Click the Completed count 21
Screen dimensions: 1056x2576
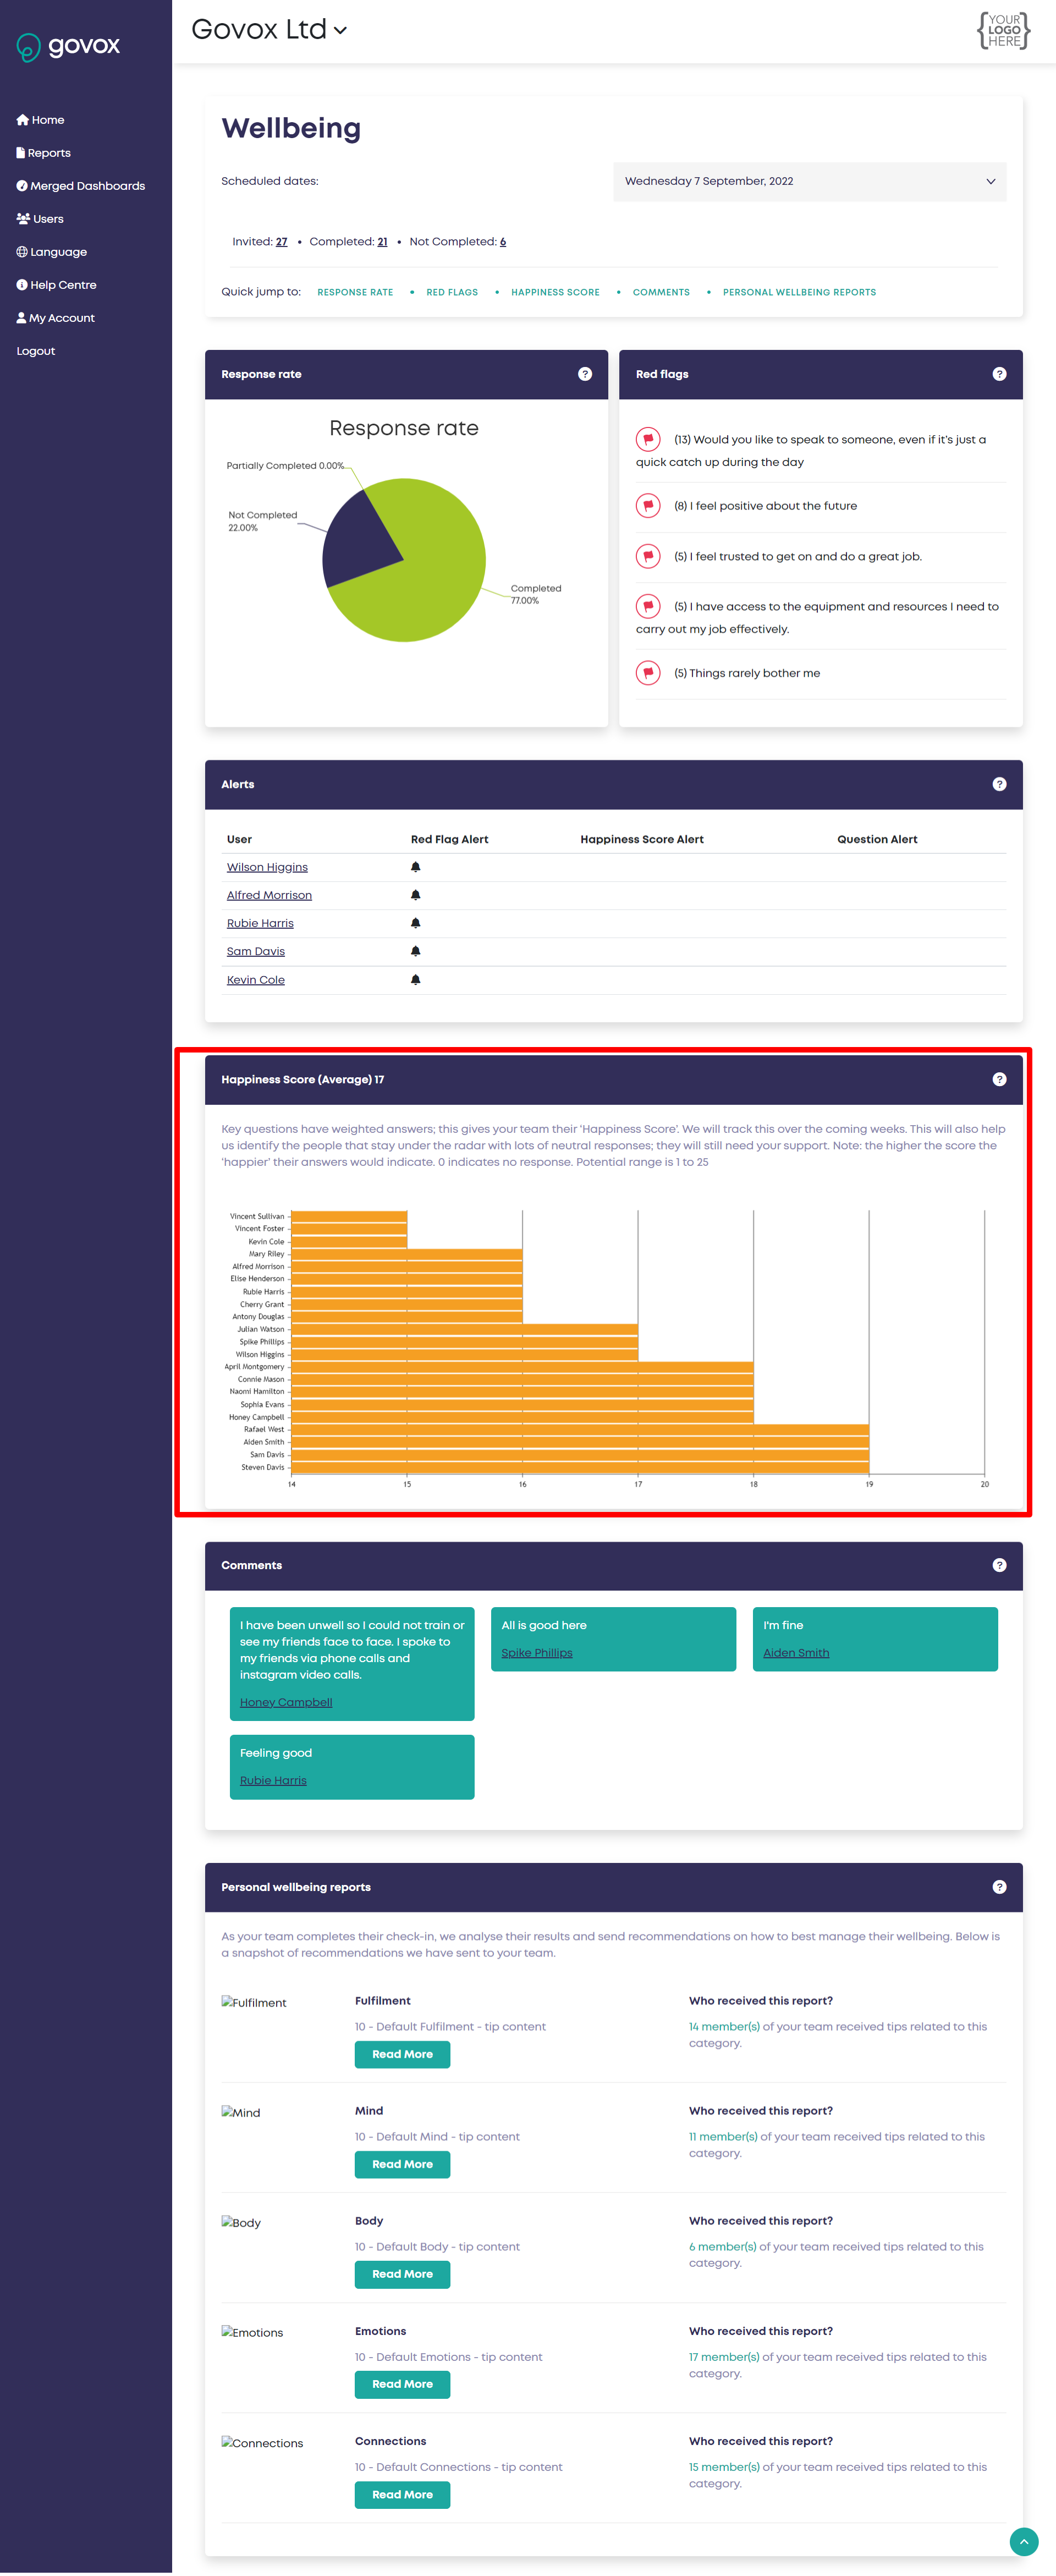382,242
